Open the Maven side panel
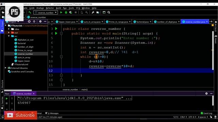The width and height of the screenshot is (218, 122). coord(216,39)
